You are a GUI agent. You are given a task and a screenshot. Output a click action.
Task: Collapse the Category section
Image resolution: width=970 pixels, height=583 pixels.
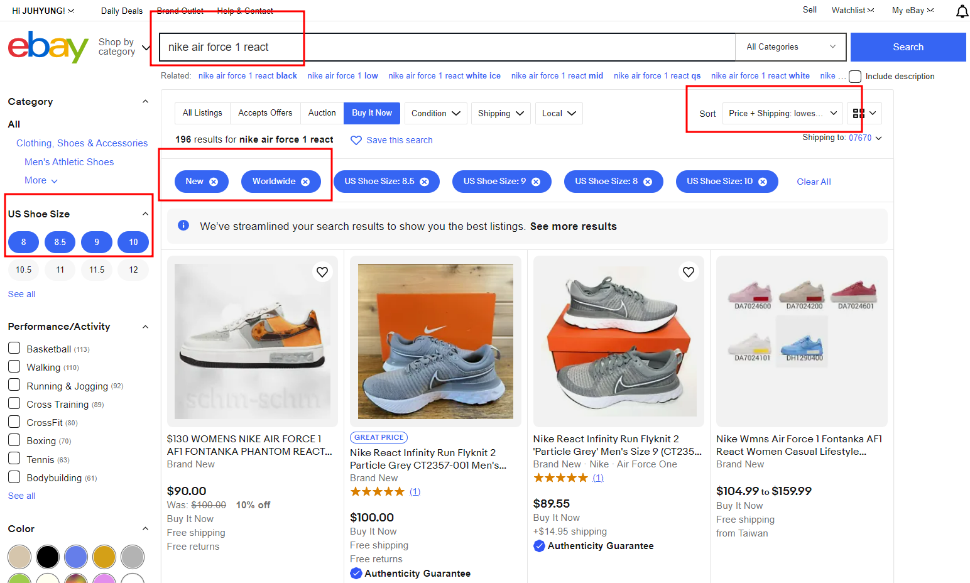pyautogui.click(x=145, y=101)
